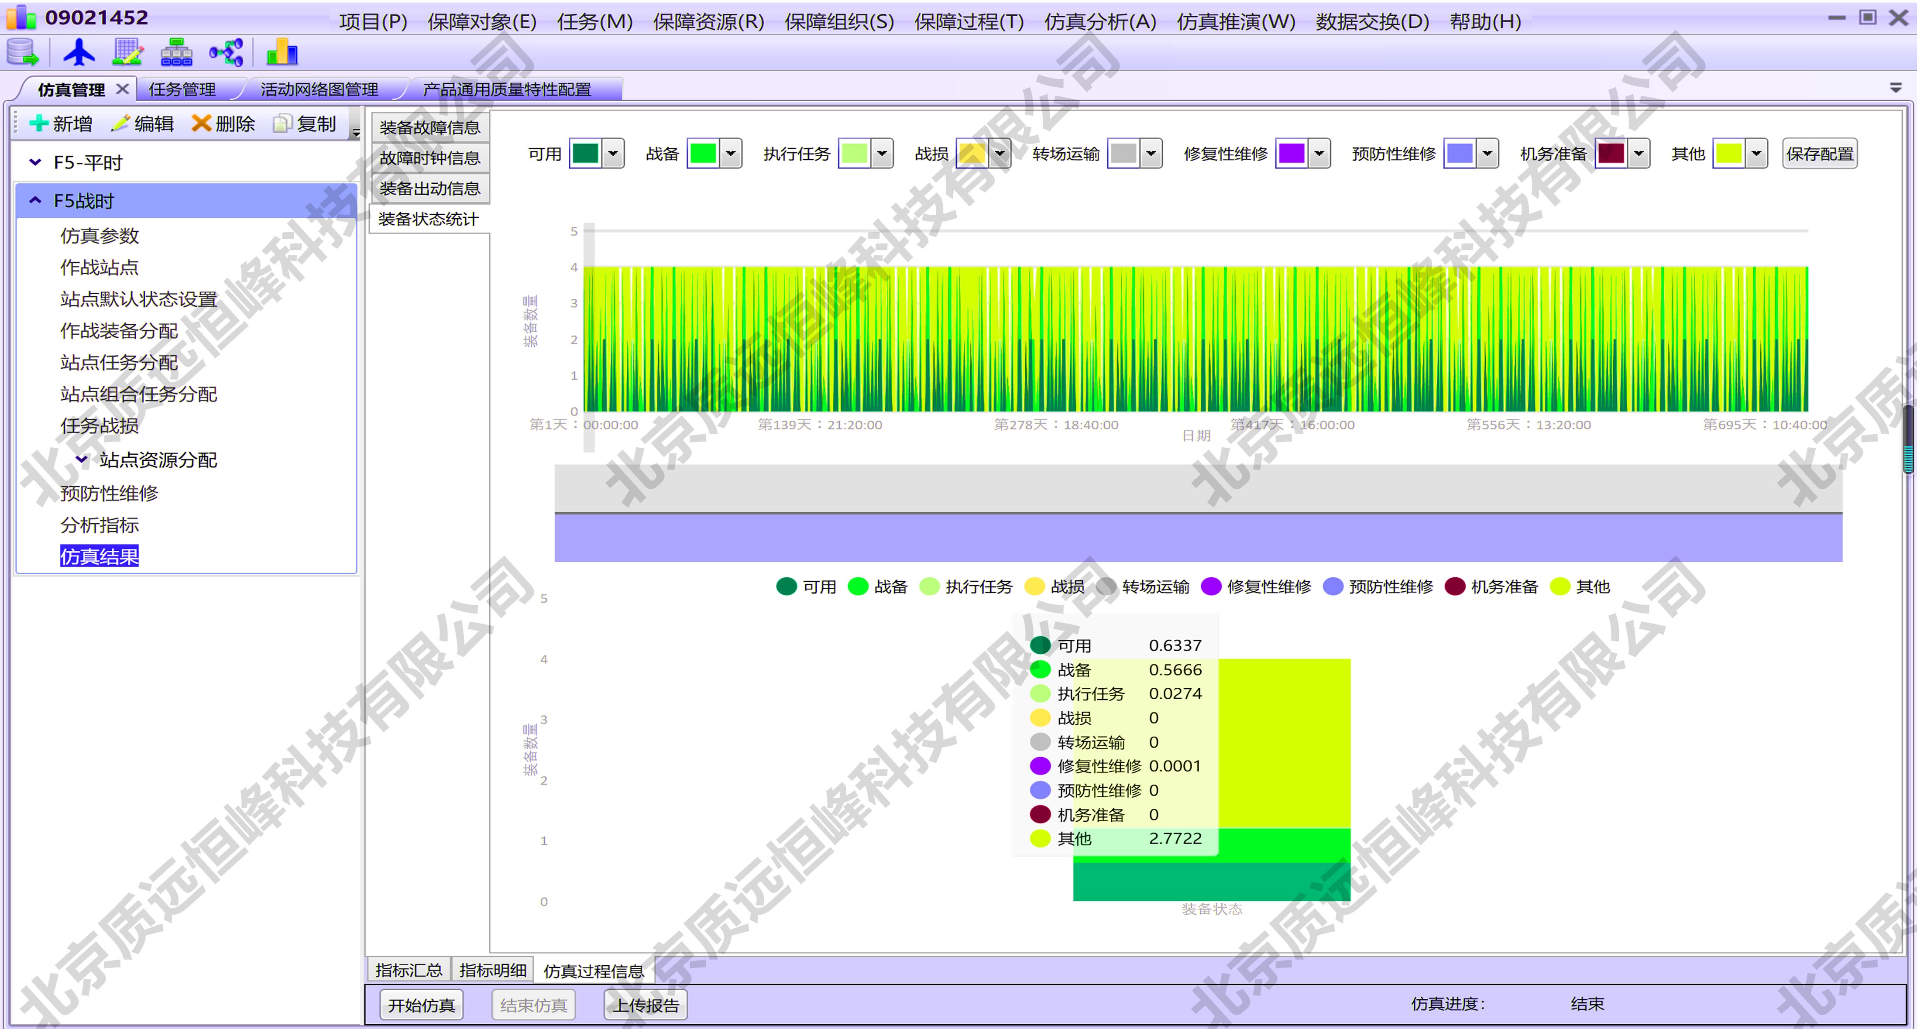Screen dimensions: 1917x1029
Task: Open the 数据交换(D) menu
Action: pos(1372,21)
